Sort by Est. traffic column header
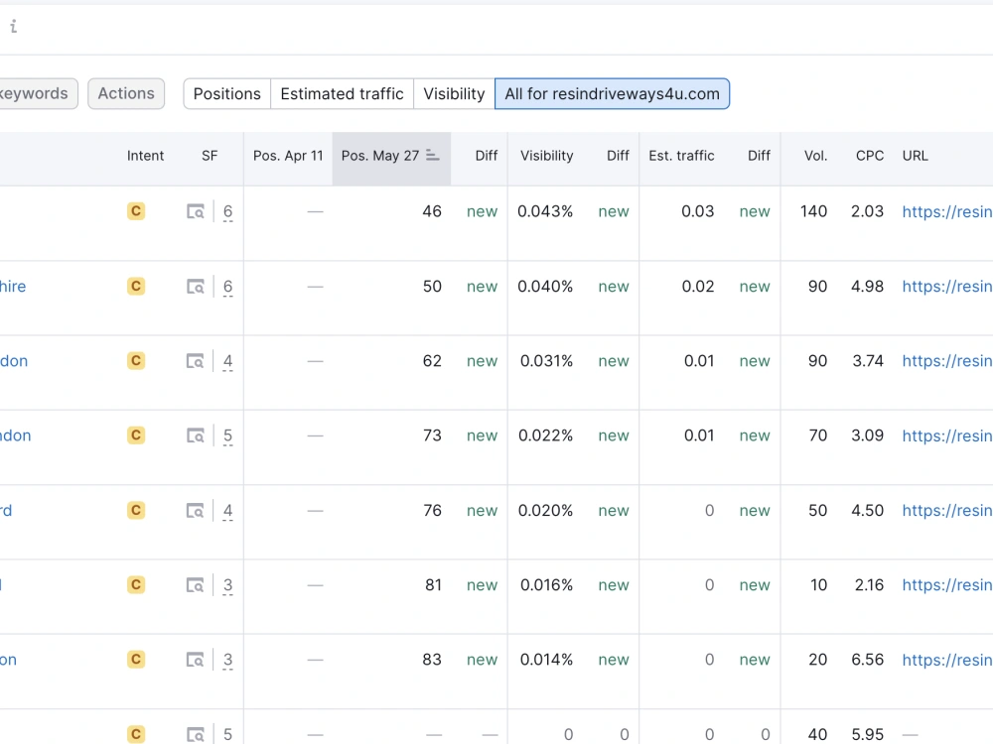Screen dimensions: 993x744 click(x=681, y=156)
